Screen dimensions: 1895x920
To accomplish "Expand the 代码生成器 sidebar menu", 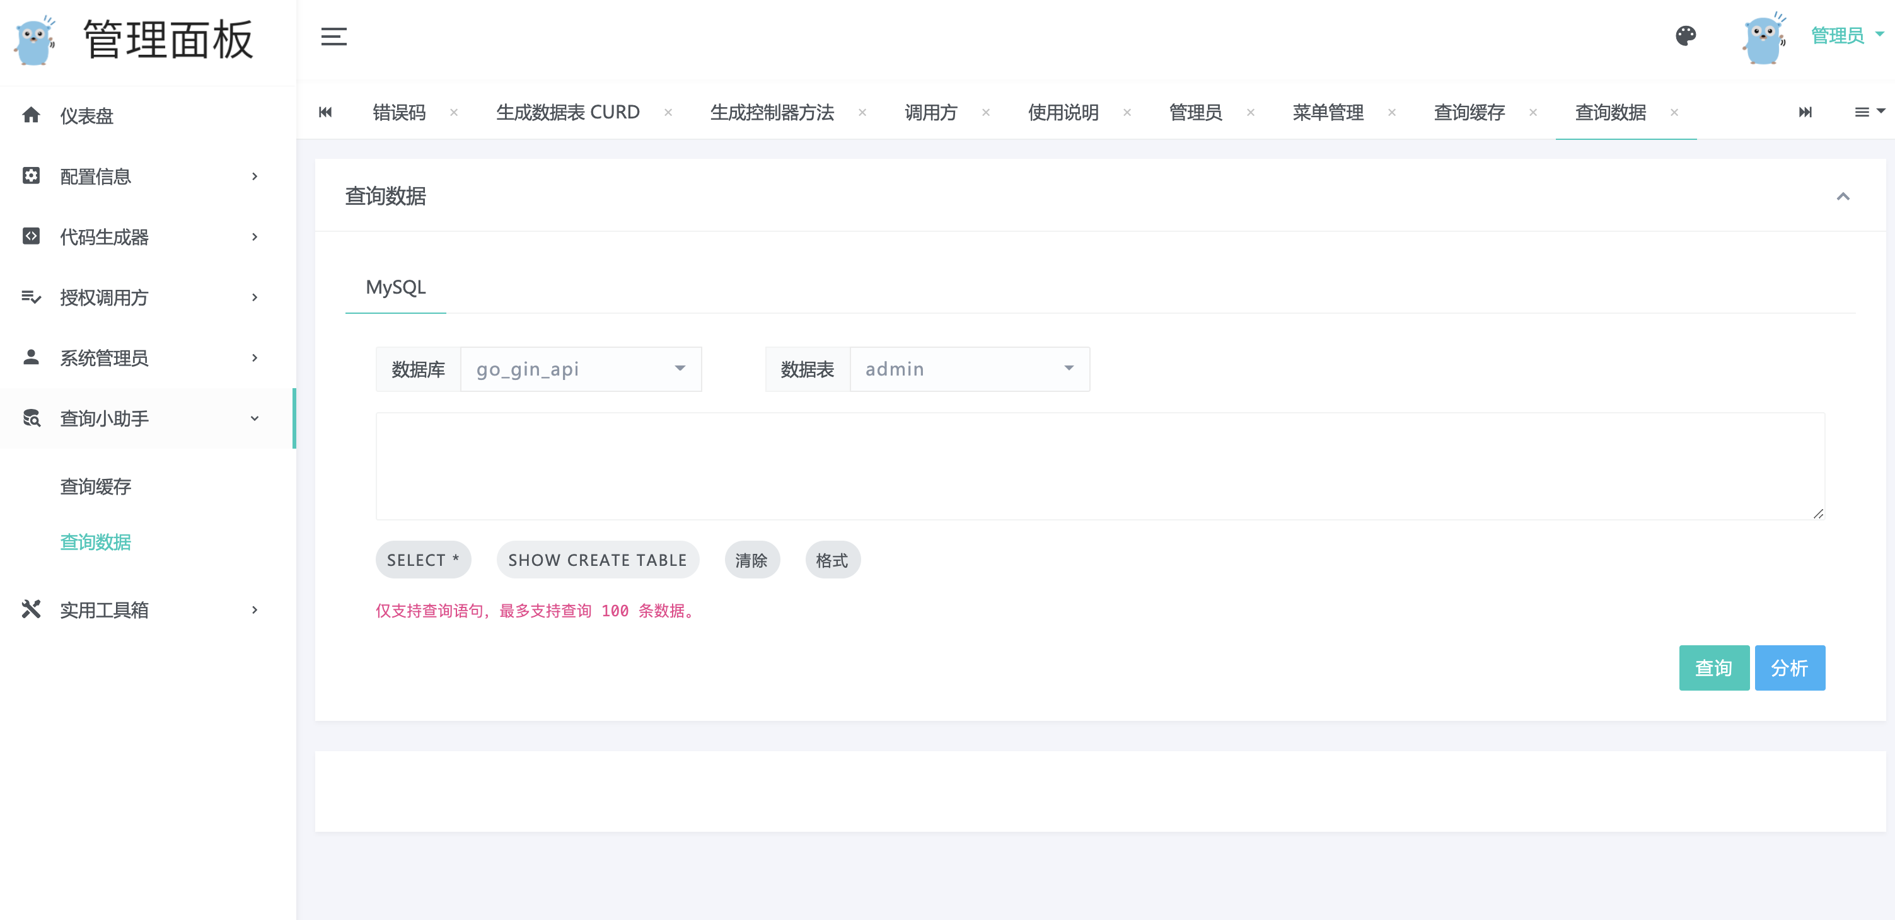I will (x=147, y=236).
